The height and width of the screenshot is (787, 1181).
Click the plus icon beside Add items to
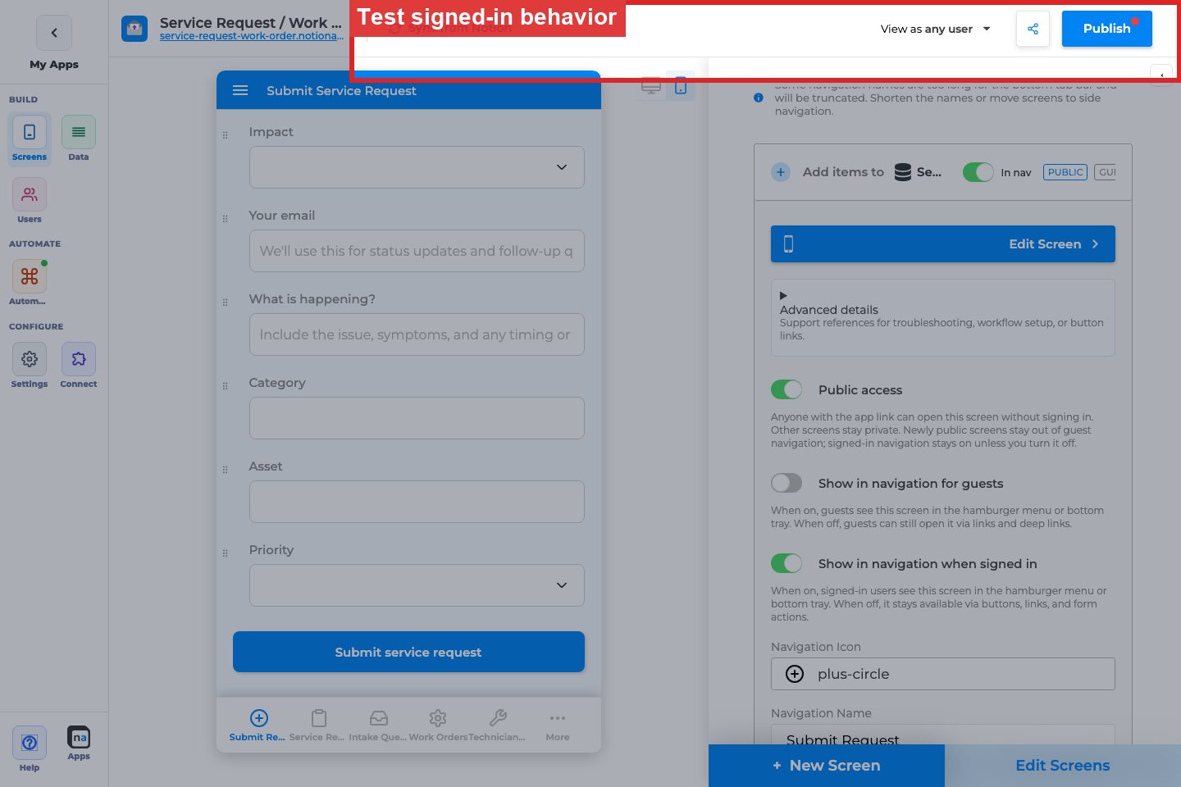(x=781, y=172)
